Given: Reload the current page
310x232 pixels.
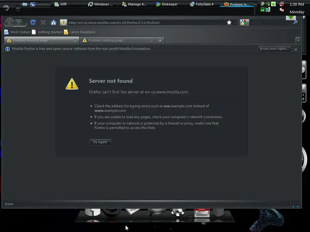Looking at the screenshot, I should click(33, 22).
